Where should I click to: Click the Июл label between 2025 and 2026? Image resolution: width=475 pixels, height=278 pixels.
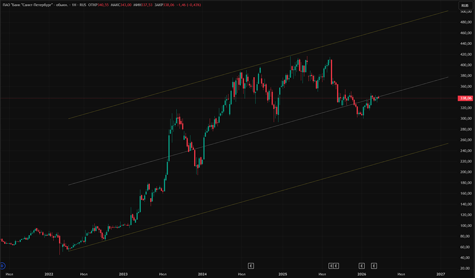tap(323, 274)
